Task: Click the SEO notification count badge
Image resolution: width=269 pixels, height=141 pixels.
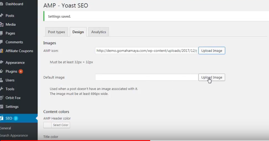Action: click(x=16, y=118)
